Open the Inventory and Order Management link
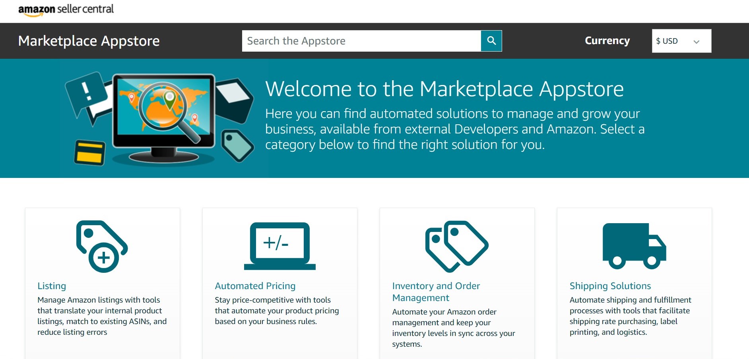The height and width of the screenshot is (359, 749). 436,292
